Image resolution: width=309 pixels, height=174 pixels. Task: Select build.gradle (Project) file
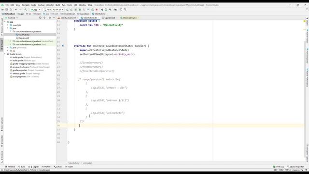point(26,57)
